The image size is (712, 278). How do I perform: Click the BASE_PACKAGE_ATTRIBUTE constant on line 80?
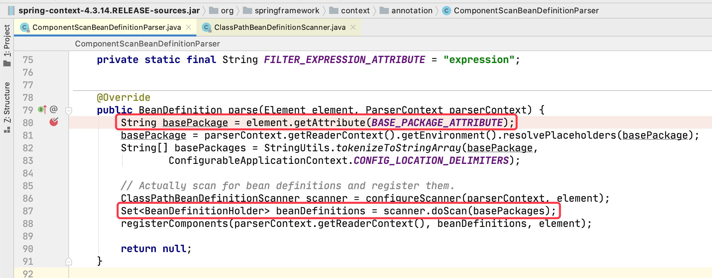click(x=437, y=123)
